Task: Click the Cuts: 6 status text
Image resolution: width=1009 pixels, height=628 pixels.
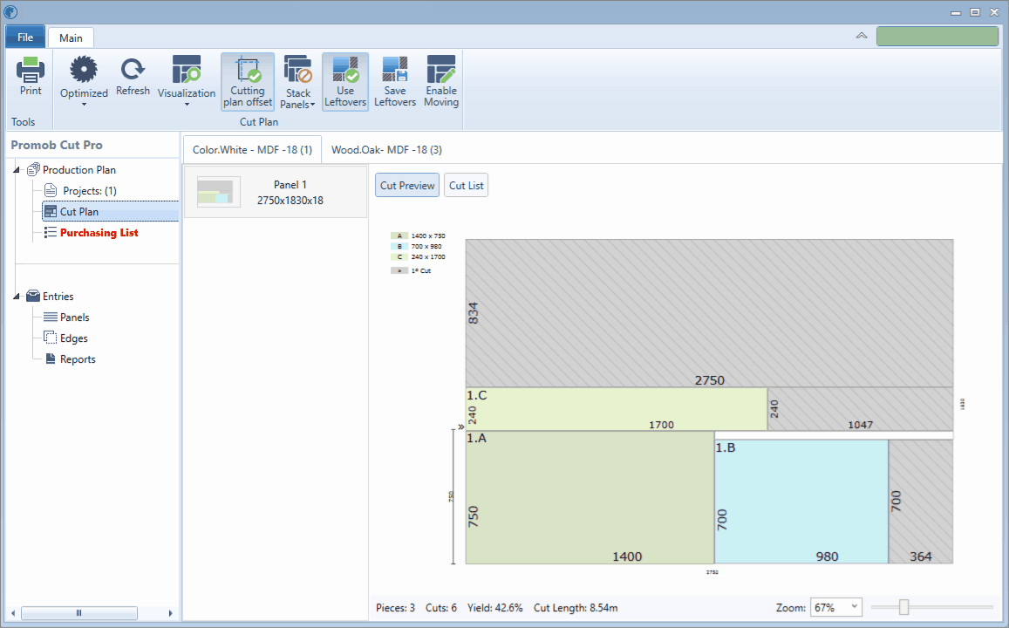Action: 440,607
